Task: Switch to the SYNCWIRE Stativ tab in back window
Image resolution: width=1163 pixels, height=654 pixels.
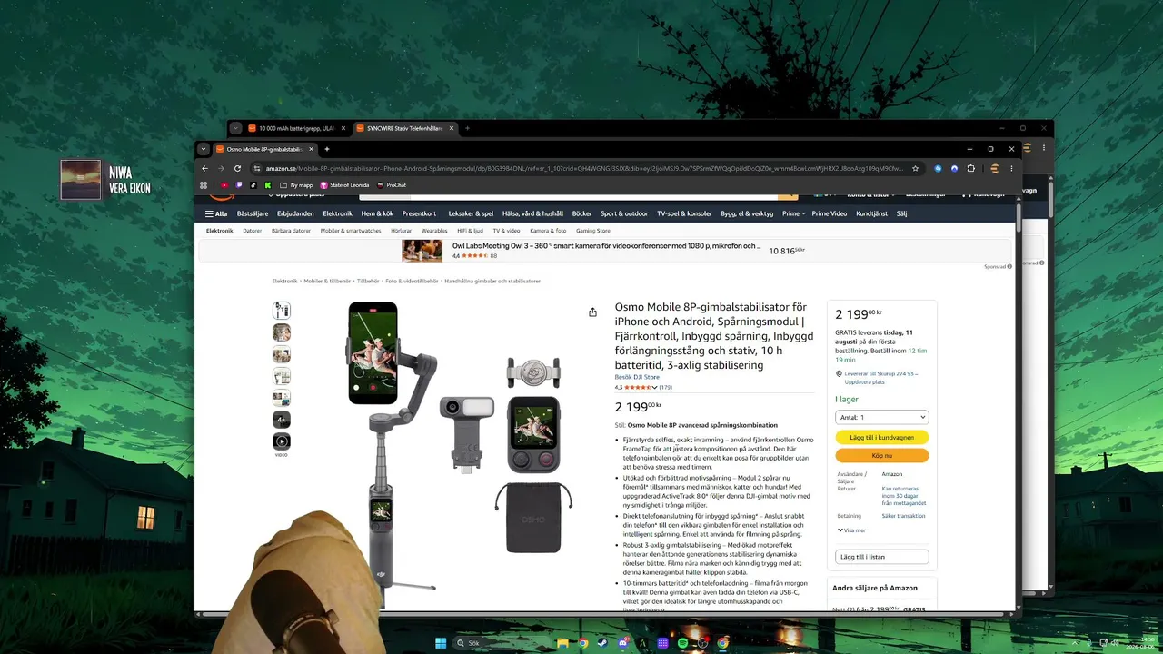Action: tap(405, 128)
